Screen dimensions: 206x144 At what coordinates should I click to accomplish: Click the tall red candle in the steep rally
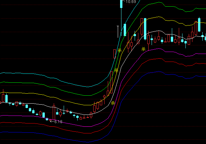(111, 80)
